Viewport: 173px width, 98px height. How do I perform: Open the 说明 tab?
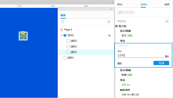point(167,4)
